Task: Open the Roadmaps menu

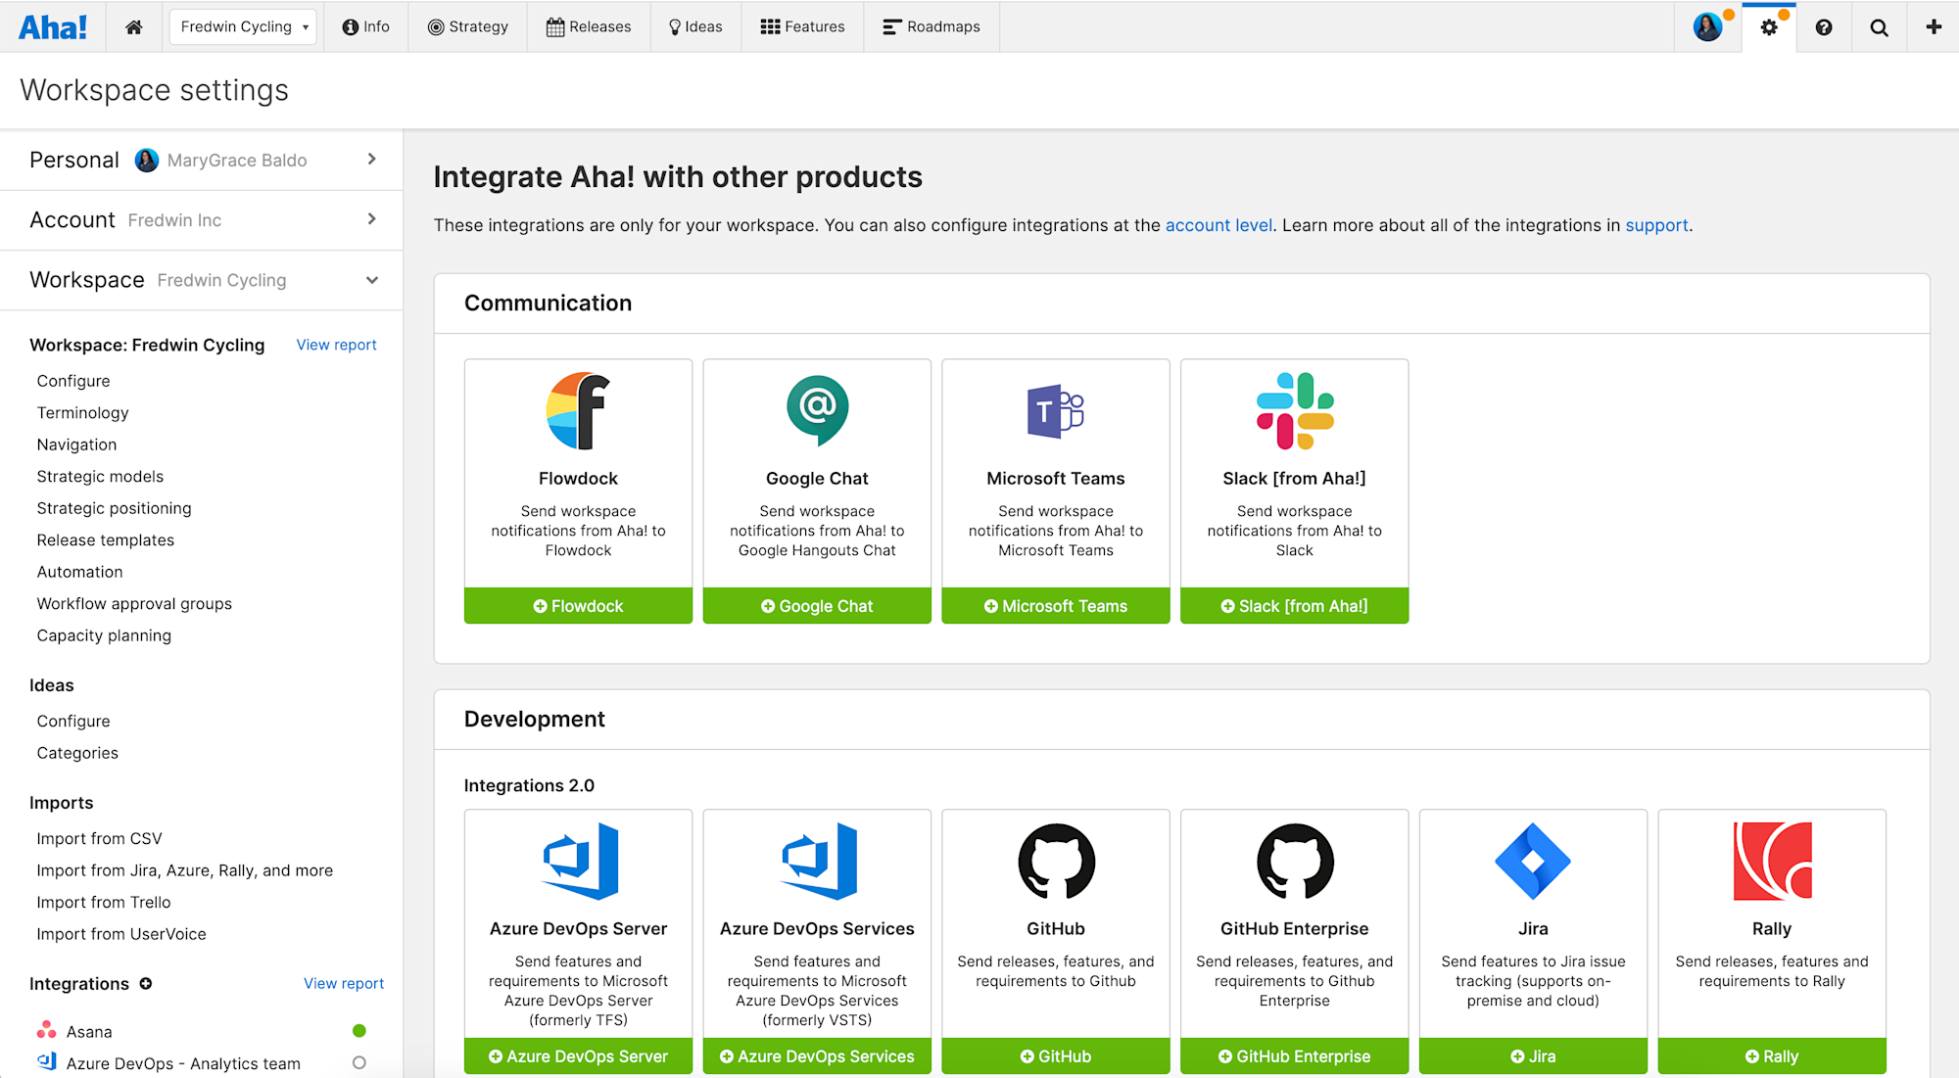Action: pos(932,26)
